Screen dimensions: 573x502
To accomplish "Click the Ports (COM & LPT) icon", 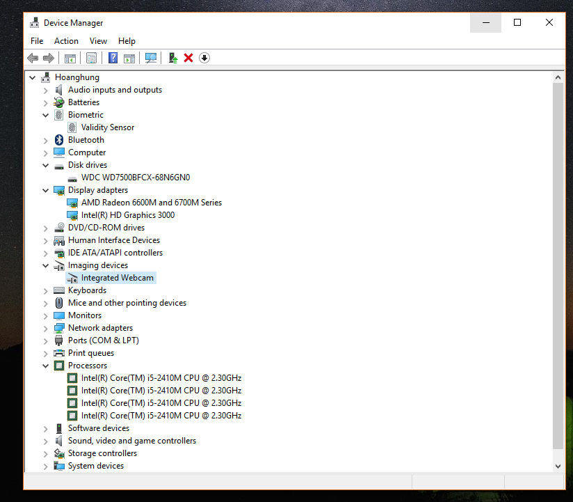I will pyautogui.click(x=59, y=340).
